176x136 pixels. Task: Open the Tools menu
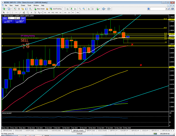pos(29,5)
